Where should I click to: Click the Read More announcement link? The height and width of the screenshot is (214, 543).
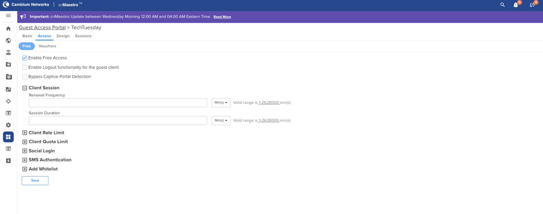222,17
